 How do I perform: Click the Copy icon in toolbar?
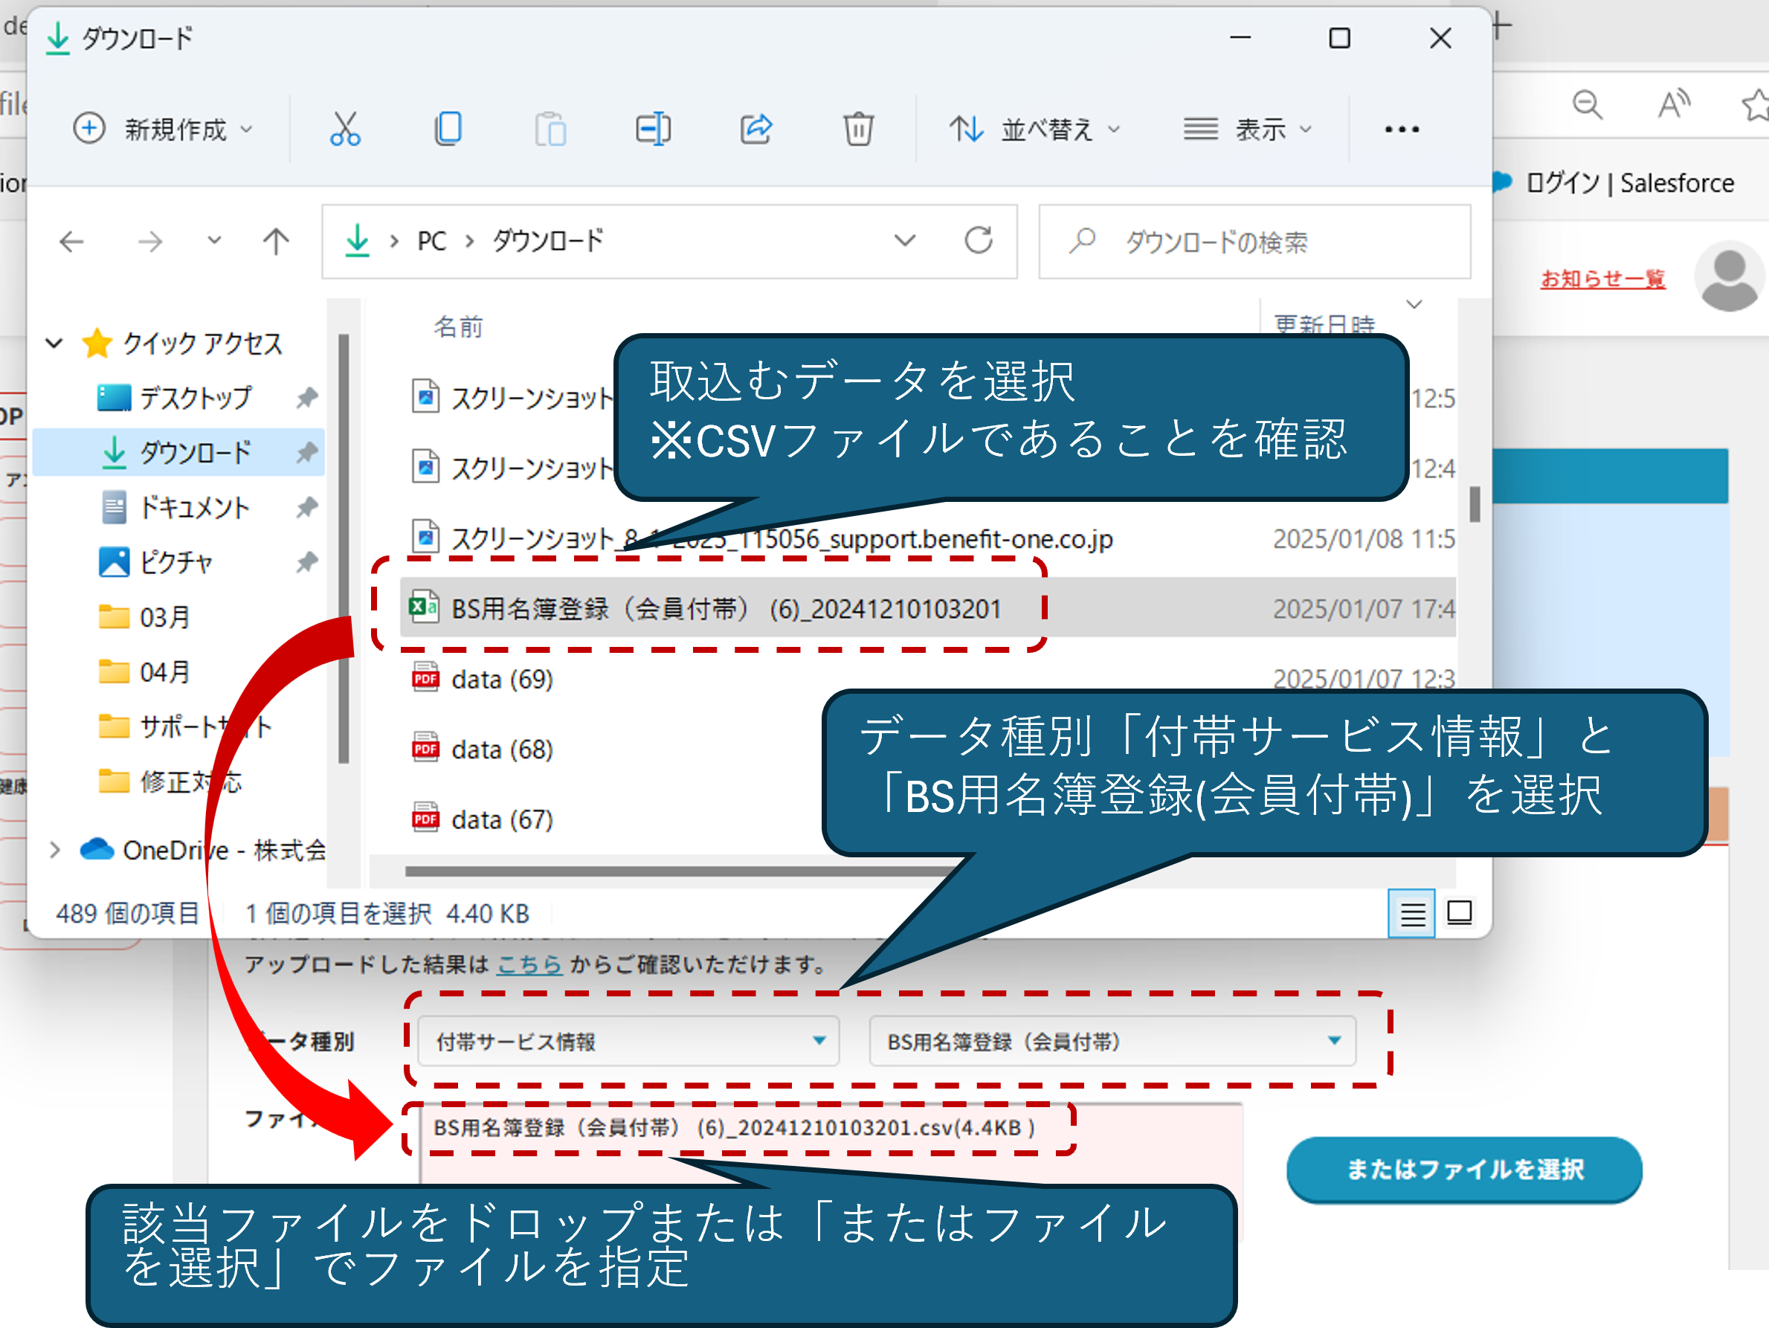[x=448, y=129]
